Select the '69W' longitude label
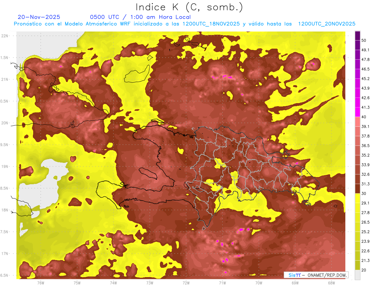 pos(295,283)
